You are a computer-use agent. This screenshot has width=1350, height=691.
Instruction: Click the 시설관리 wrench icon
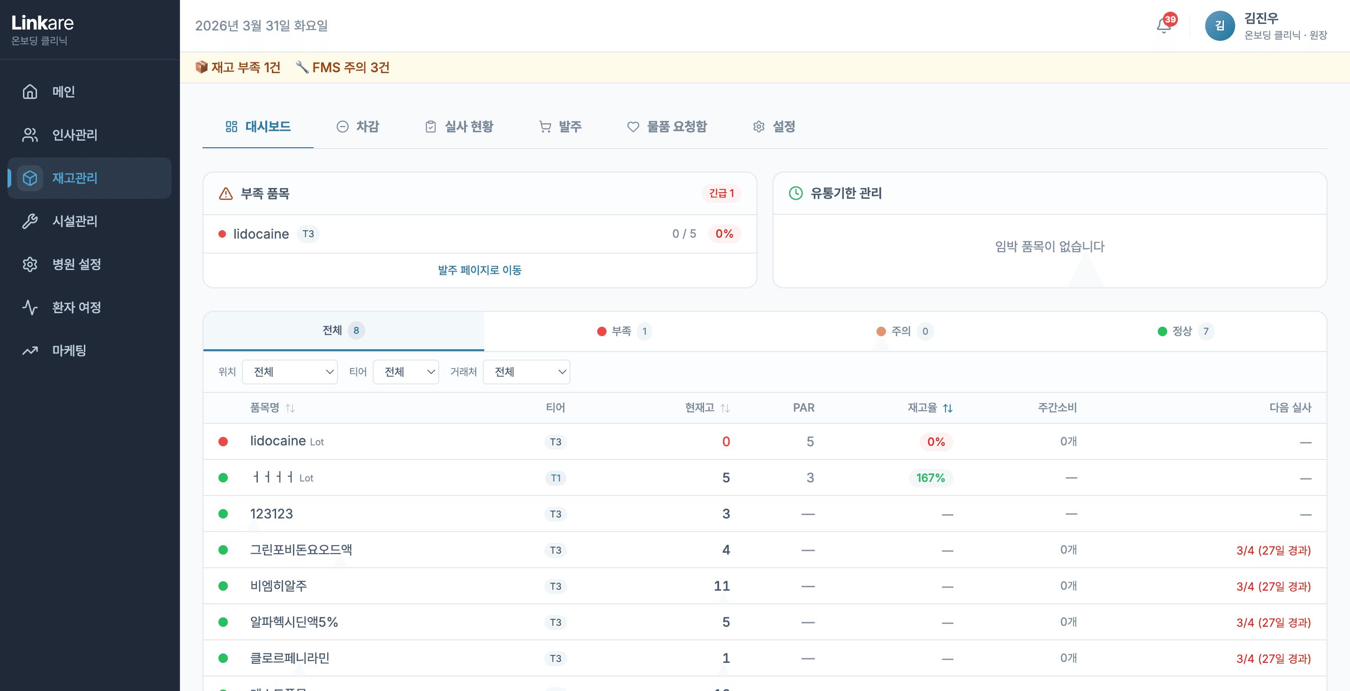pos(30,221)
